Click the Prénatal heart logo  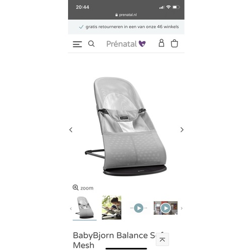coord(142,44)
